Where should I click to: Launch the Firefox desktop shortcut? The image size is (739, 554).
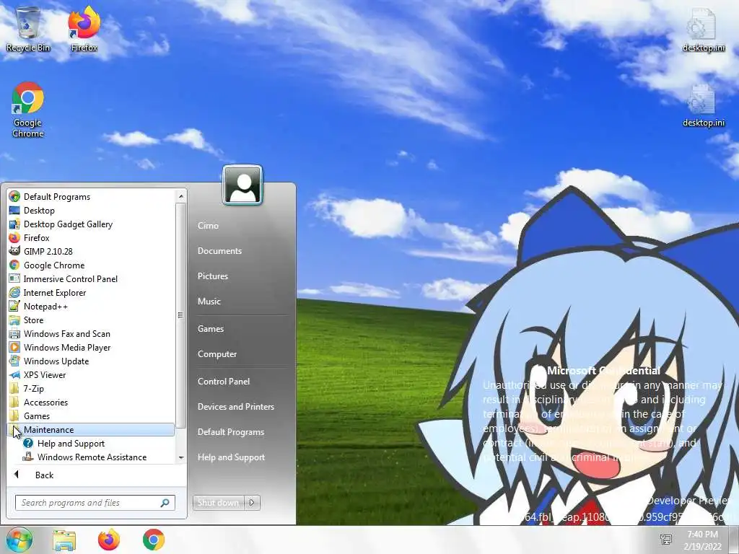click(x=84, y=28)
